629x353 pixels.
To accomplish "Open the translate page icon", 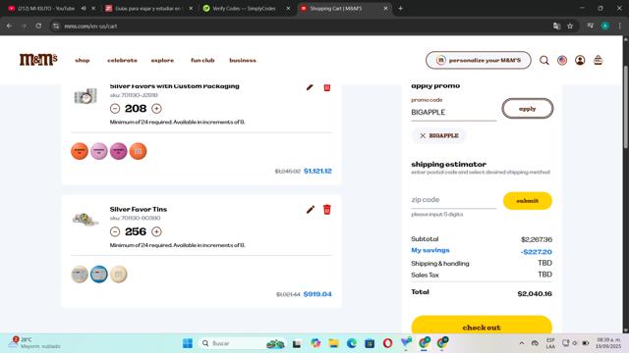I will click(557, 26).
